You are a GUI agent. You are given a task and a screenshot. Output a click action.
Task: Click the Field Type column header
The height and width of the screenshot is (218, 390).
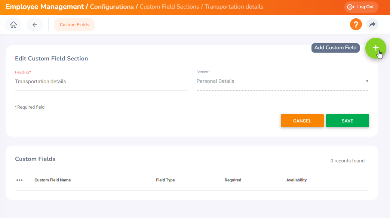pyautogui.click(x=165, y=180)
